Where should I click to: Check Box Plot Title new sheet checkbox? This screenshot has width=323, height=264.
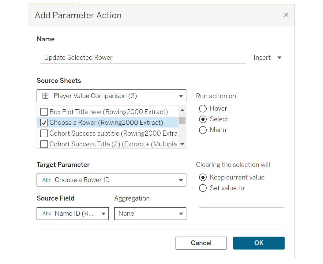click(x=44, y=112)
